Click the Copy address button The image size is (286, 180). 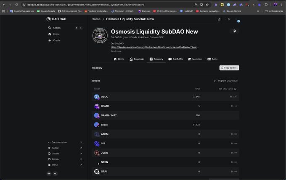pos(229,68)
